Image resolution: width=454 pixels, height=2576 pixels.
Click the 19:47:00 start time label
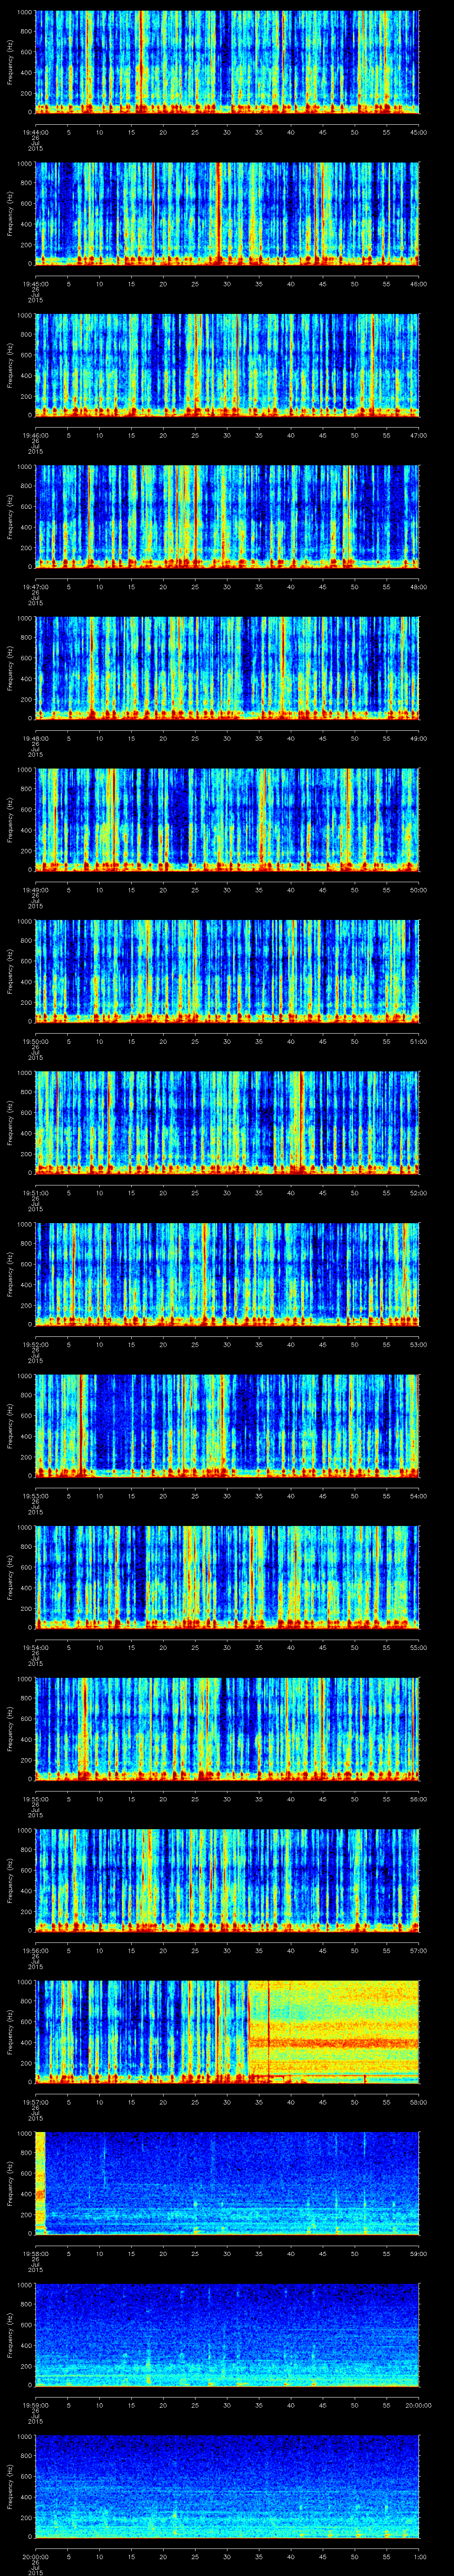pos(36,586)
